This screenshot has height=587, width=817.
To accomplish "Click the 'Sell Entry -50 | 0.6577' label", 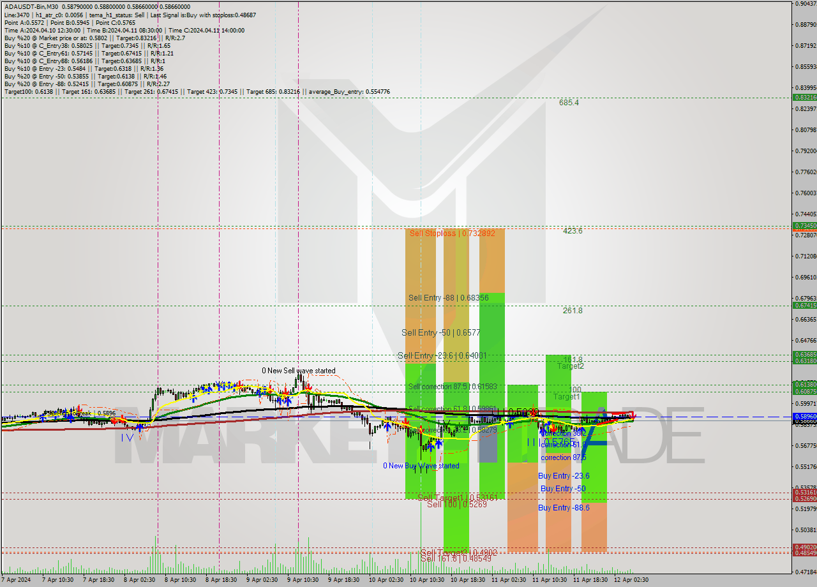I will (440, 332).
